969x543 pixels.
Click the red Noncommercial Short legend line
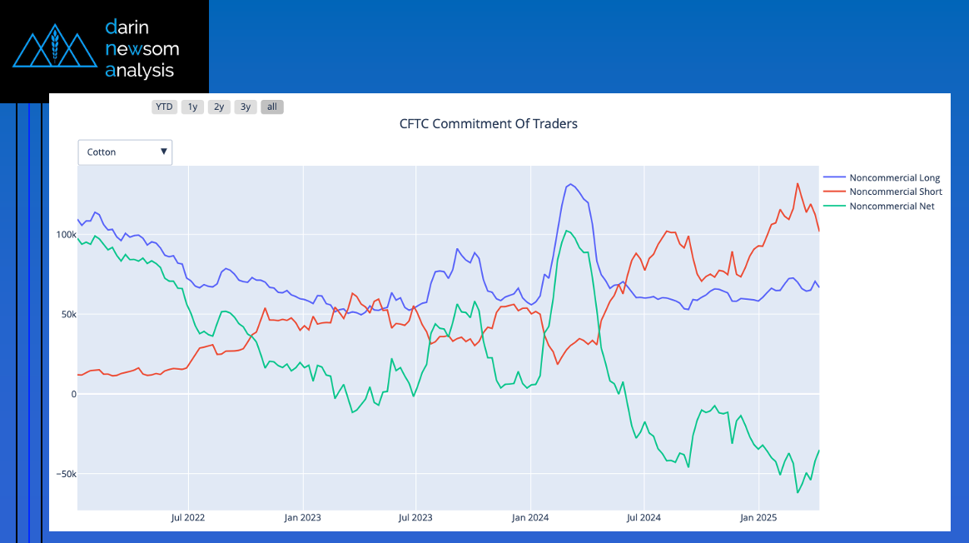[x=834, y=192]
